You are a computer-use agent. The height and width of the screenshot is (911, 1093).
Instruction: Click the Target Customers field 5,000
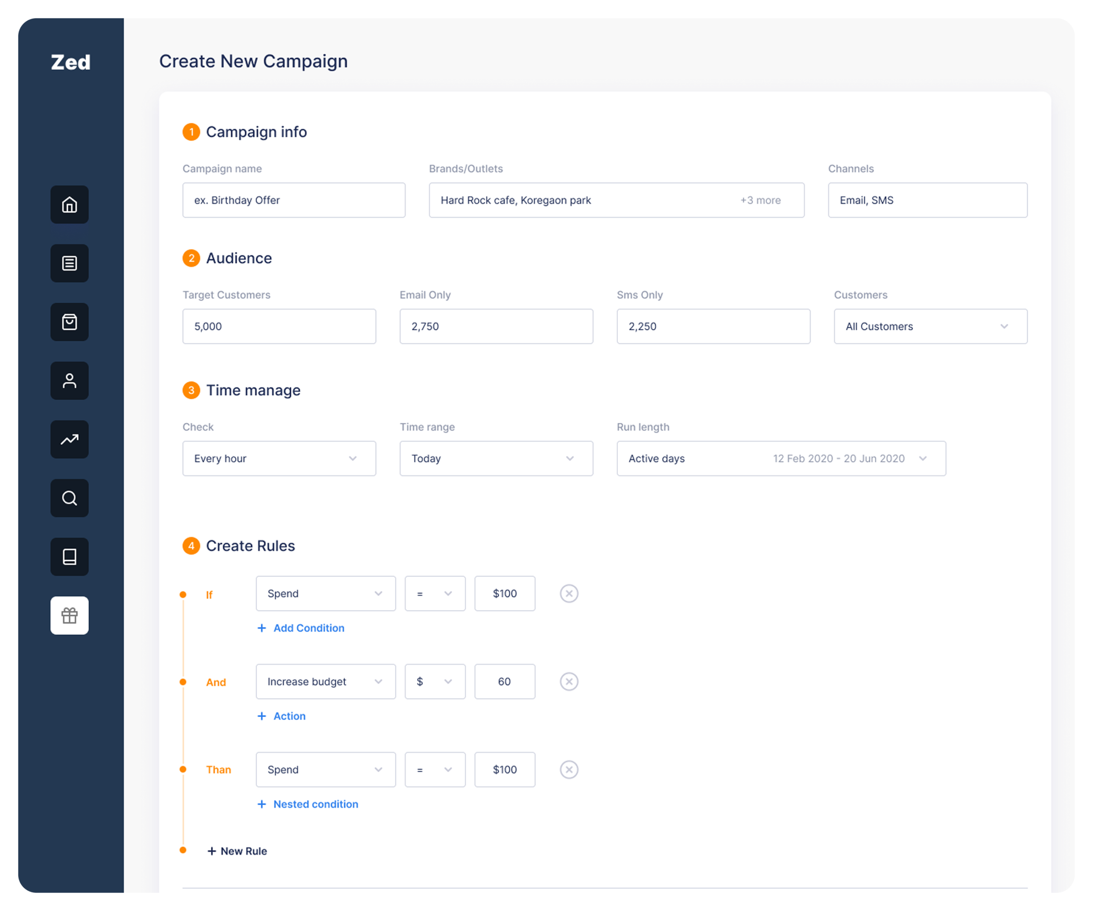click(280, 326)
